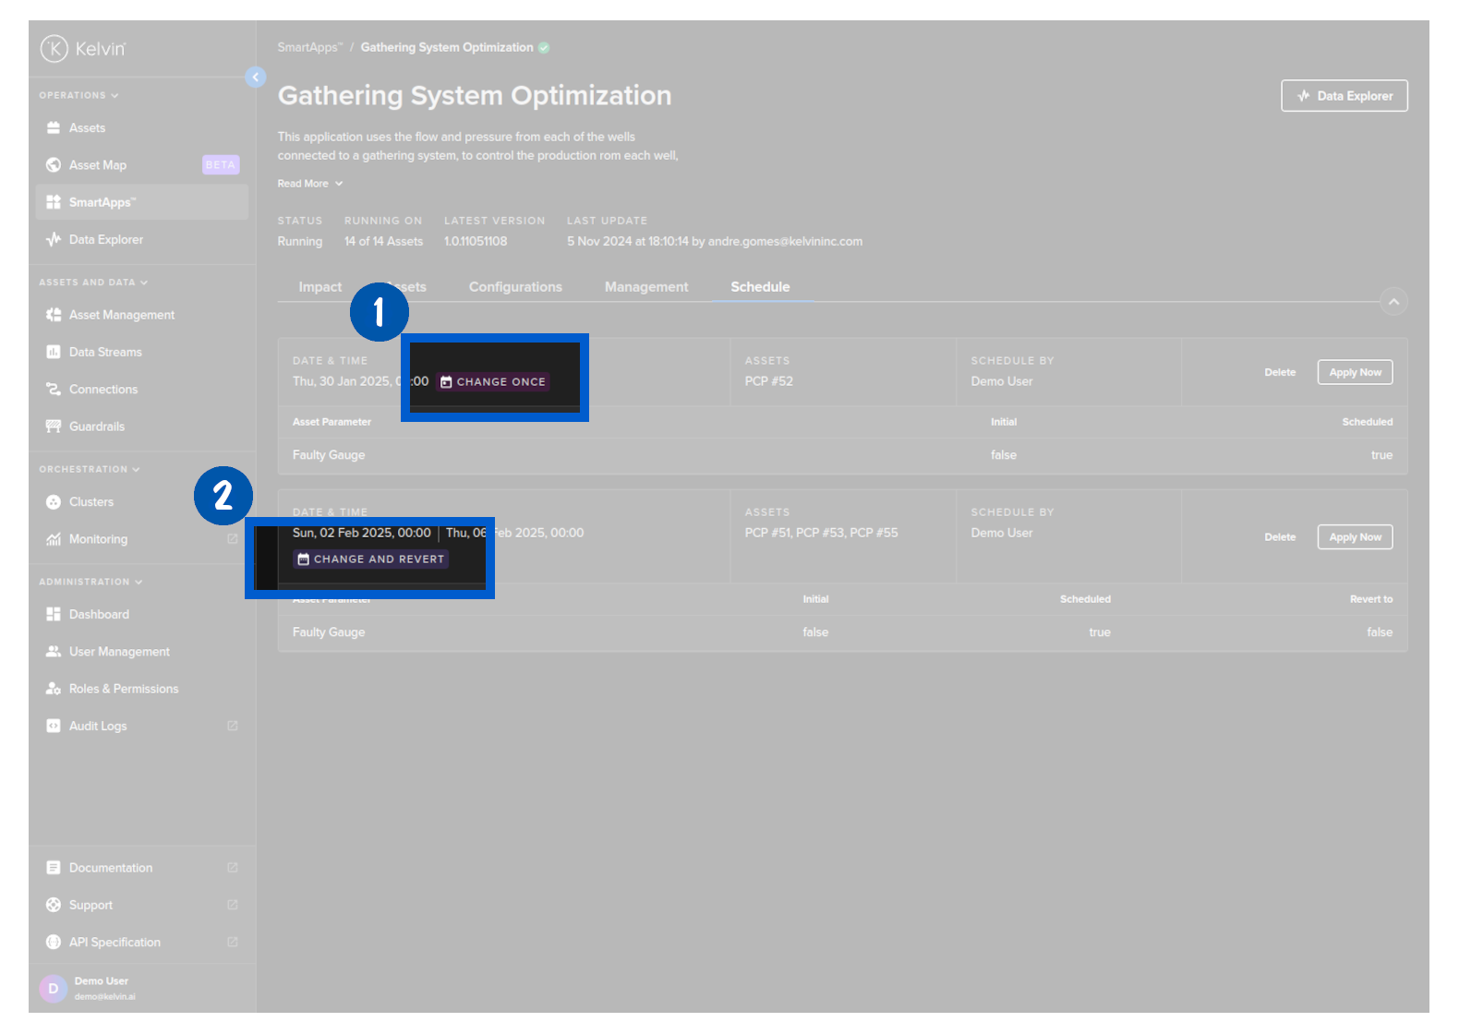Collapse header with chevron-up button
Viewport: 1459px width, 1034px height.
click(1393, 302)
